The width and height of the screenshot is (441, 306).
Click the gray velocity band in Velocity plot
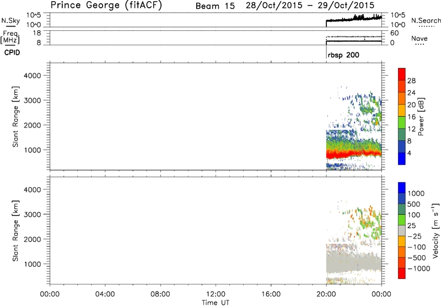pyautogui.click(x=354, y=262)
